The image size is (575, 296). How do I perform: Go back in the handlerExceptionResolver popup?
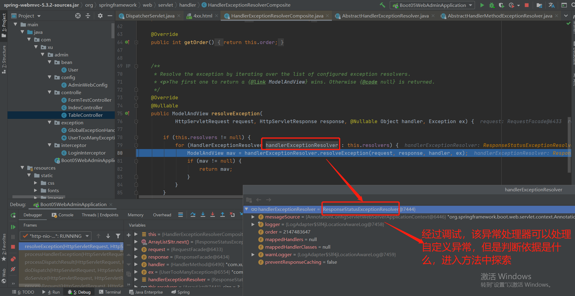259,200
